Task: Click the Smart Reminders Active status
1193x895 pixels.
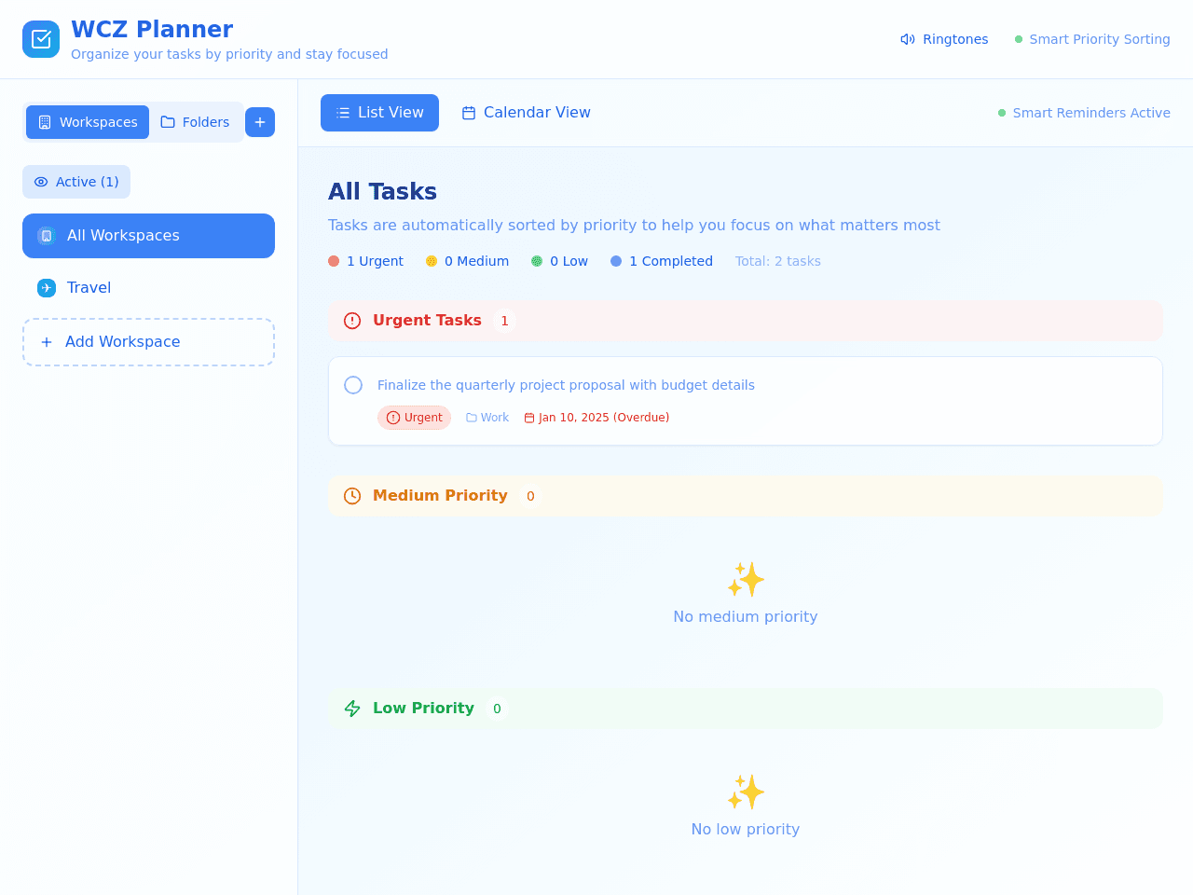Action: pyautogui.click(x=1084, y=113)
